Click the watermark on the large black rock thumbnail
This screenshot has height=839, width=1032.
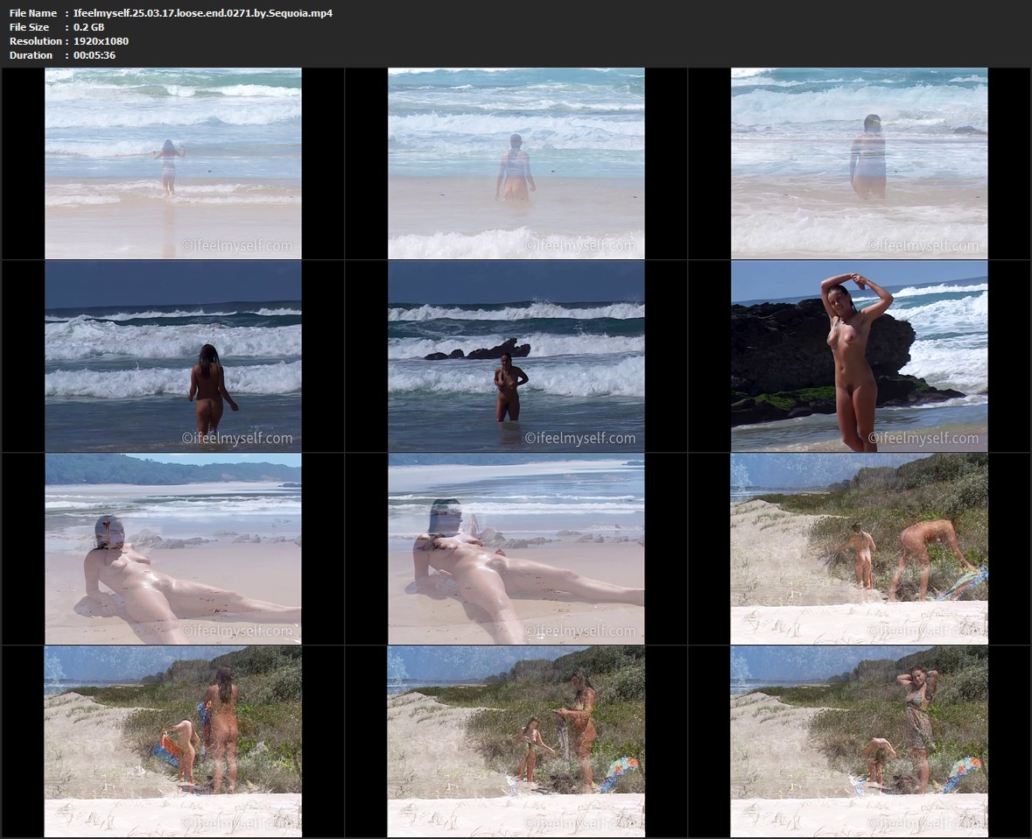(x=923, y=438)
